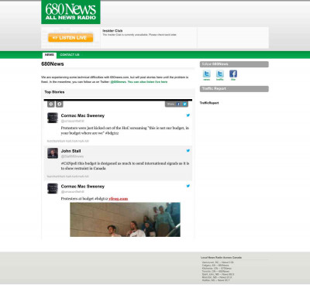The width and height of the screenshot is (310, 288).
Task: Click Cormac Mac Sweeney name on first tweet
Action: pyautogui.click(x=83, y=115)
